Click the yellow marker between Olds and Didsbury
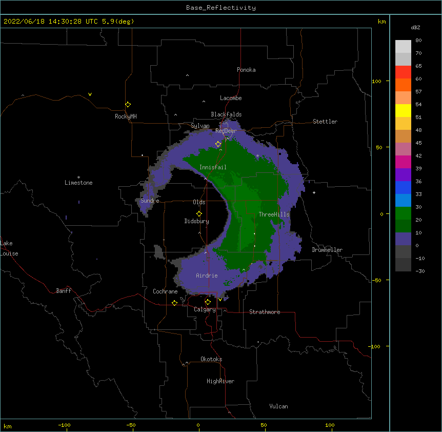 click(199, 213)
